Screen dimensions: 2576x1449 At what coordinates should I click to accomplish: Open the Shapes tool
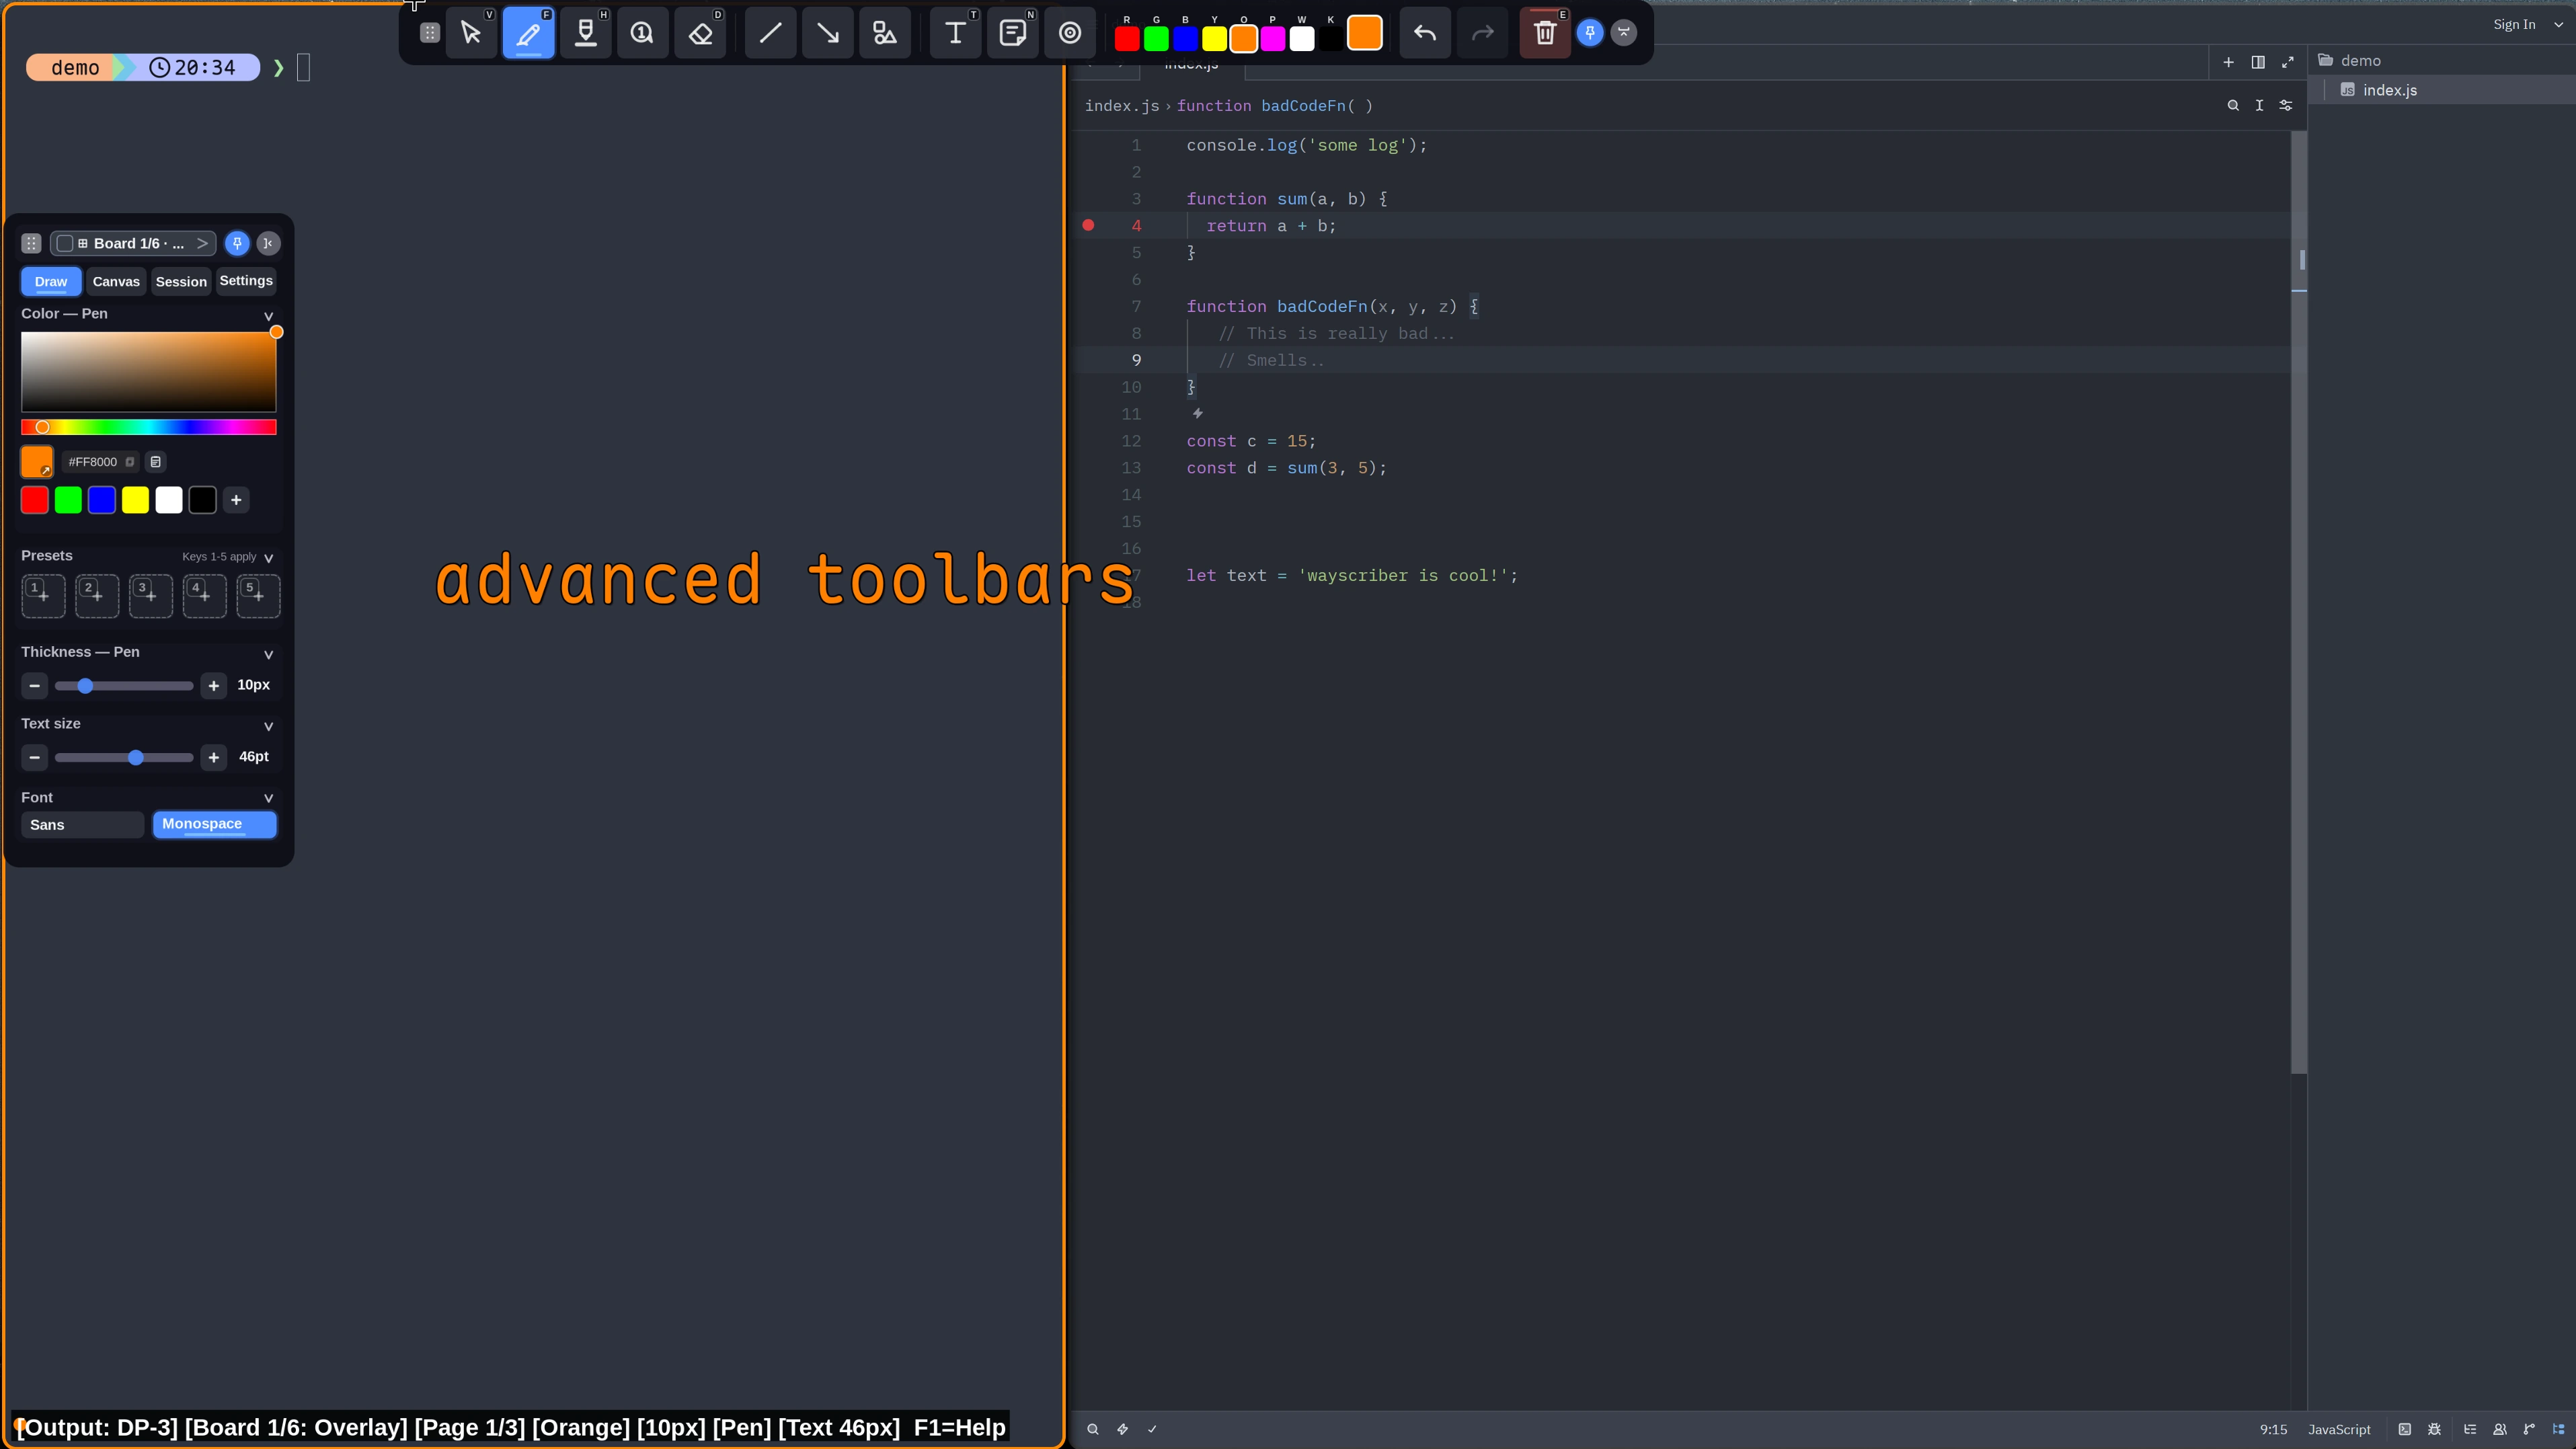885,33
